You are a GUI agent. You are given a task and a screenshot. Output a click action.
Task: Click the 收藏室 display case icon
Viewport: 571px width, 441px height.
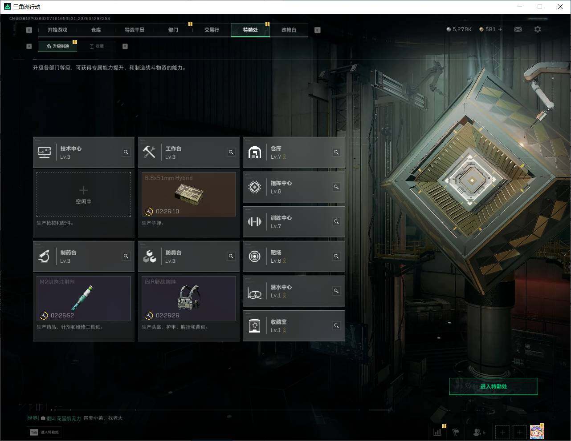pyautogui.click(x=254, y=326)
